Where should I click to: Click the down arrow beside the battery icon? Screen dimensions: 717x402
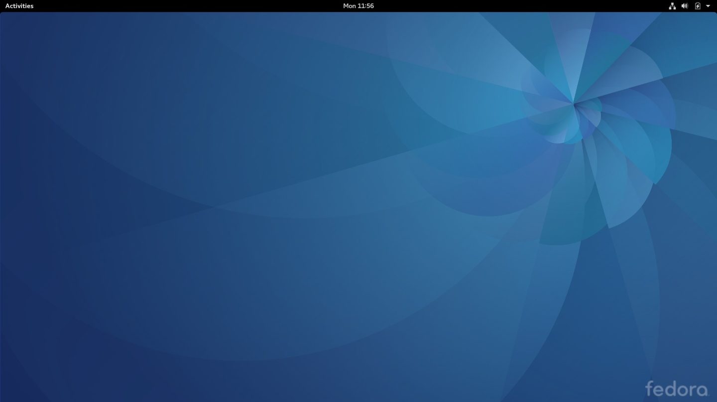click(x=708, y=6)
